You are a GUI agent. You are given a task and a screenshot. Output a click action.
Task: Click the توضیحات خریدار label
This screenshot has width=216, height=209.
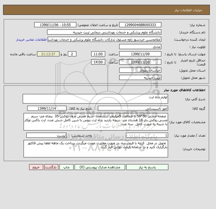coord(194,149)
